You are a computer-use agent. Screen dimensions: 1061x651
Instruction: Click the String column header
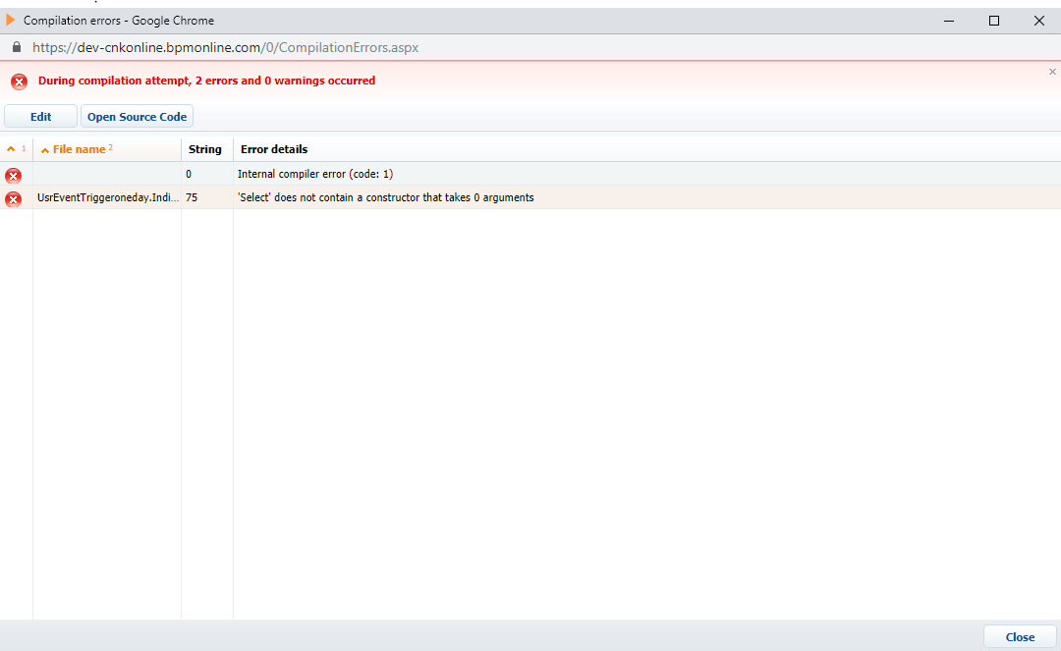[205, 149]
